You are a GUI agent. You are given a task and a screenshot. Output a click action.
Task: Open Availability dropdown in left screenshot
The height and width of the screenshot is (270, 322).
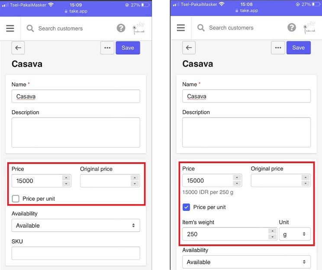click(x=76, y=225)
